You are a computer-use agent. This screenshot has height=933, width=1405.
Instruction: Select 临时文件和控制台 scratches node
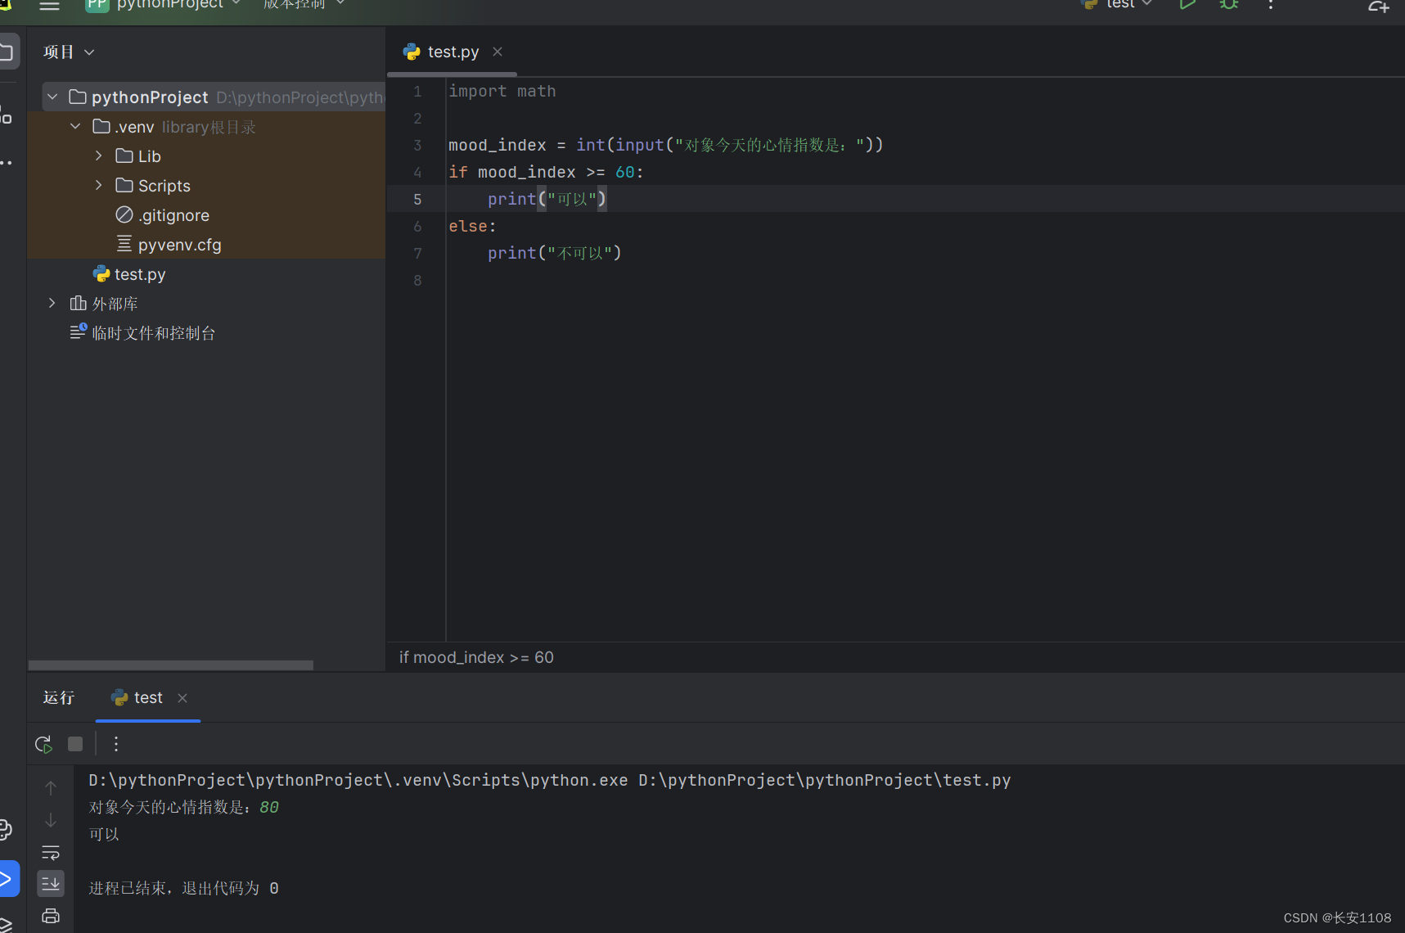coord(153,333)
